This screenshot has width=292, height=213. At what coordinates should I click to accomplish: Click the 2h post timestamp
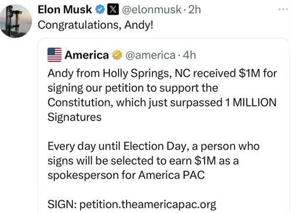tap(194, 10)
